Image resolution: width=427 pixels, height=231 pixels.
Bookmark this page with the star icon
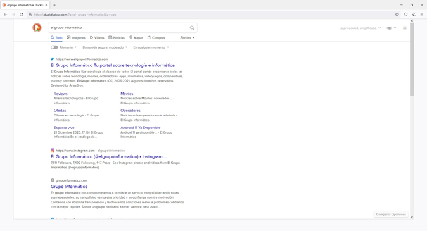tap(397, 15)
